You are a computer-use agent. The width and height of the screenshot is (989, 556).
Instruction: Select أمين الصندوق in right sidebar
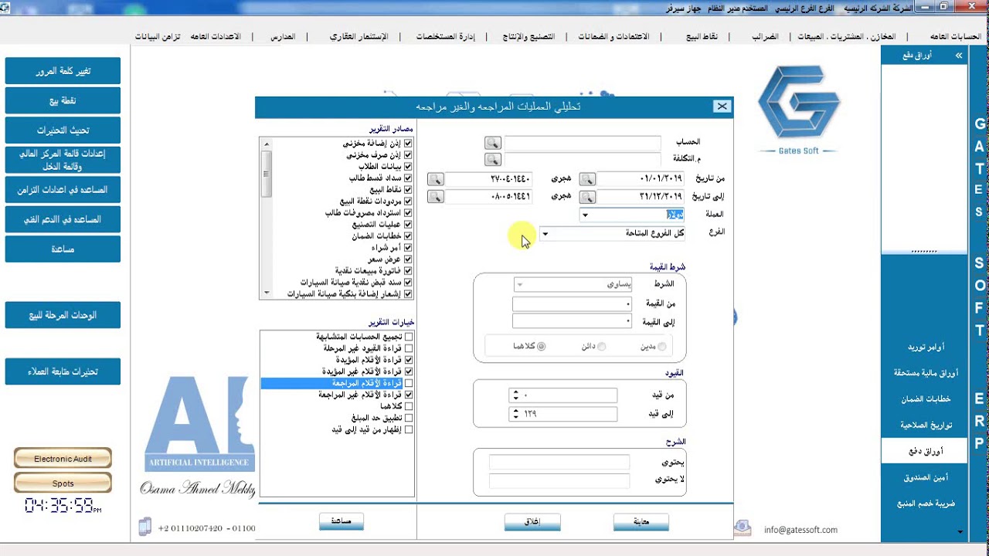click(924, 477)
